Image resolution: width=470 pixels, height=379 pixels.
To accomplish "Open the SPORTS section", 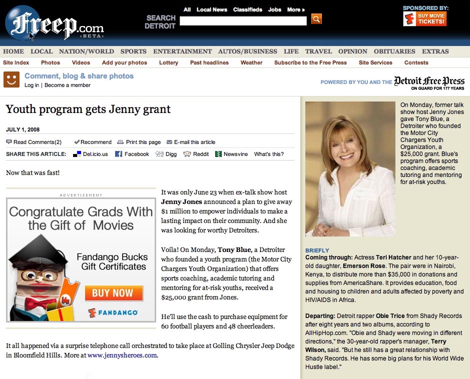I will pos(133,51).
